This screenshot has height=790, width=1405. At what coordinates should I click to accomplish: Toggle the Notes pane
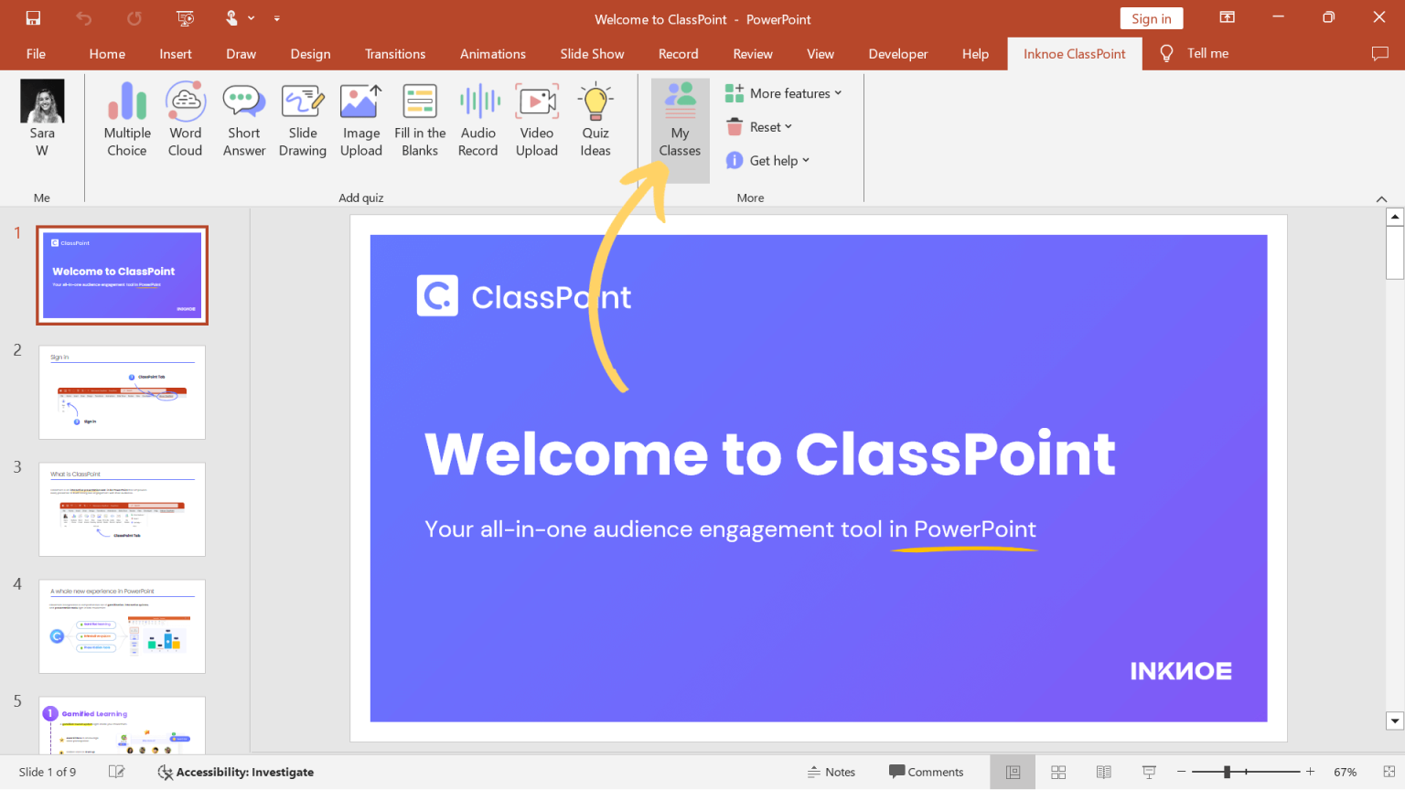831,772
